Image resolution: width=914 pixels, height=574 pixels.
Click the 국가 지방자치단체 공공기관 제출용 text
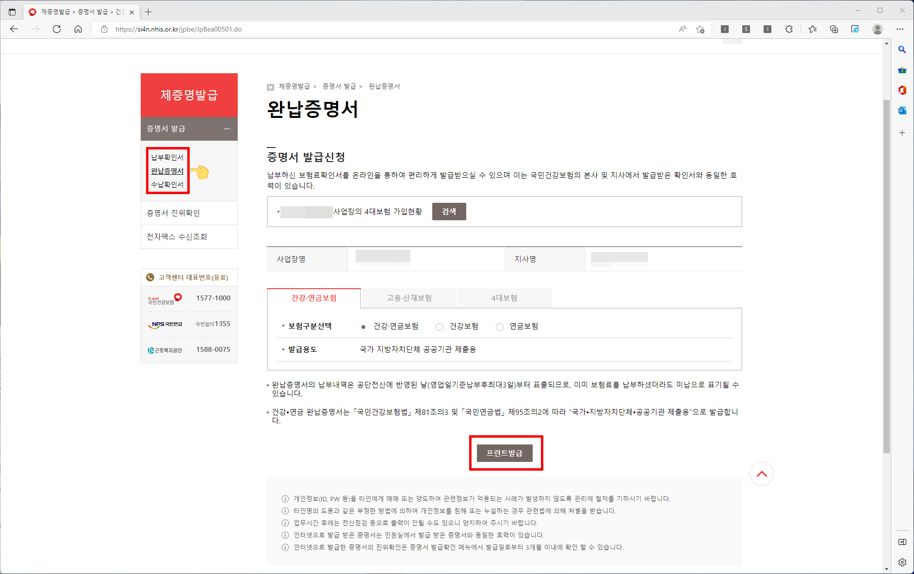[418, 349]
